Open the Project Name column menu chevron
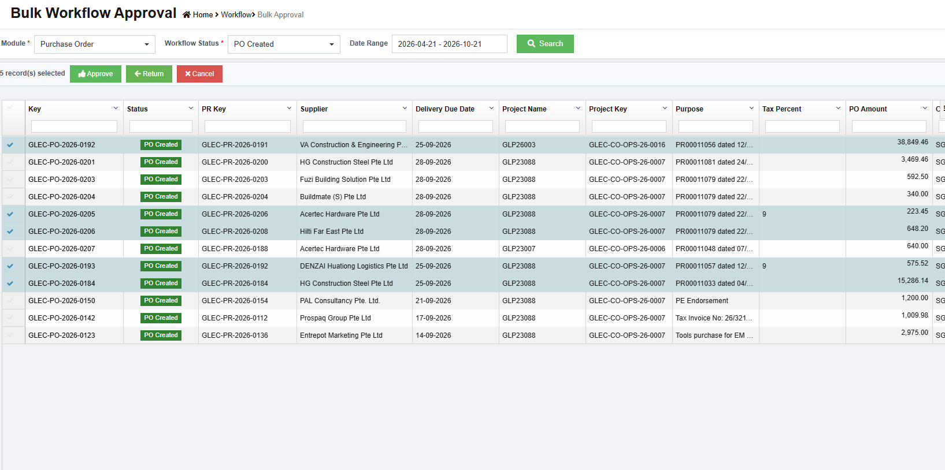This screenshot has height=470, width=945. click(x=578, y=108)
